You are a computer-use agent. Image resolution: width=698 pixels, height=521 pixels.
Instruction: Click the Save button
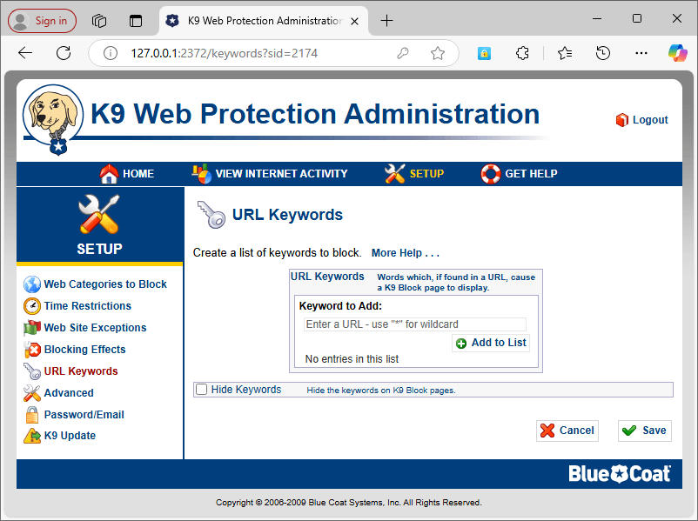645,431
